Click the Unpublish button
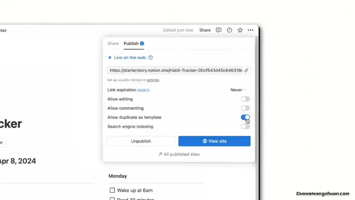This screenshot has width=355, height=200. click(x=141, y=141)
